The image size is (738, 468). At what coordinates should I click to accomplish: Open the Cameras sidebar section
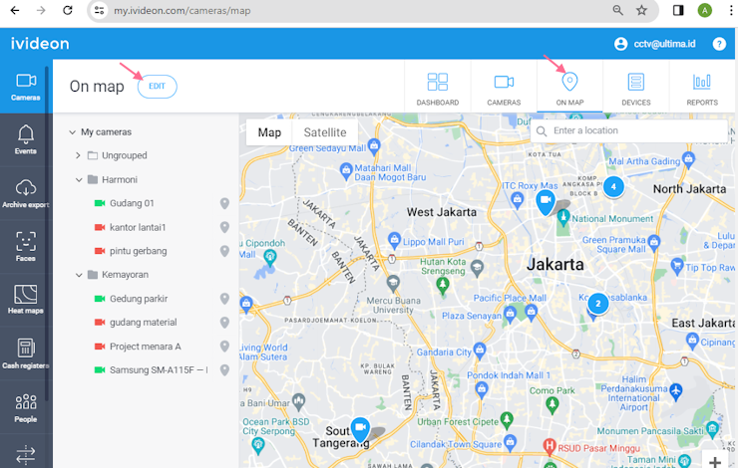point(25,87)
